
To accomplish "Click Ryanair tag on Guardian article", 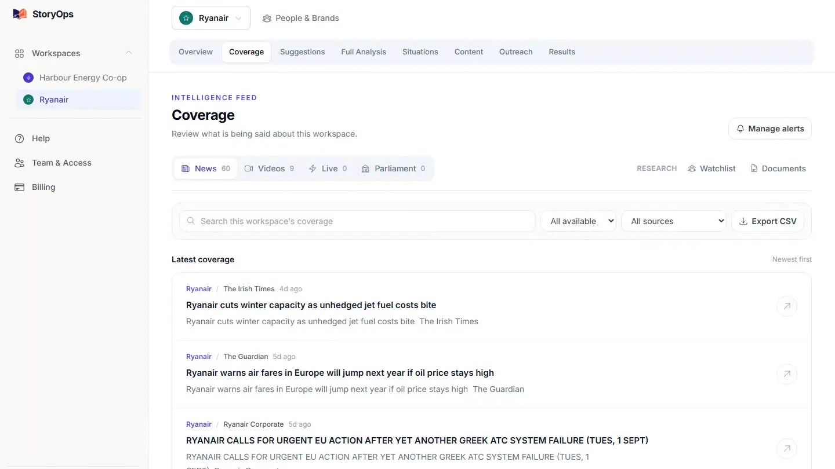I will tap(199, 357).
